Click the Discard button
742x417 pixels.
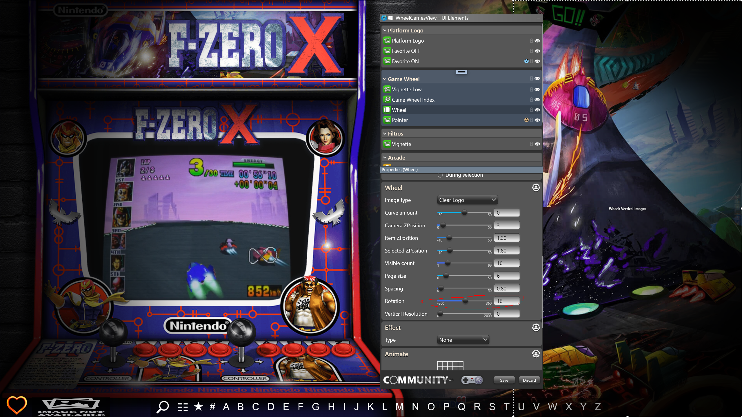(529, 380)
